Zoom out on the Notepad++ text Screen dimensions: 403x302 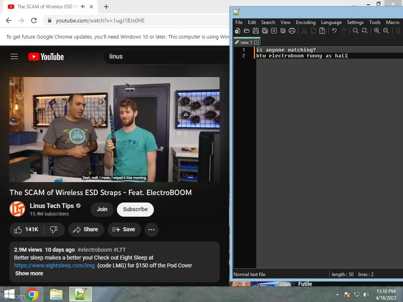[386, 31]
